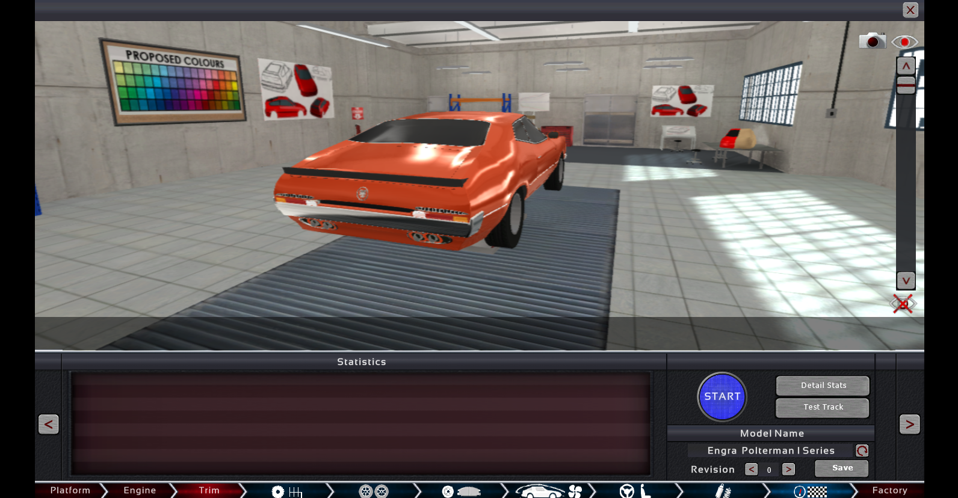This screenshot has height=498, width=958.
Task: Switch to the Trim tab
Action: (209, 491)
